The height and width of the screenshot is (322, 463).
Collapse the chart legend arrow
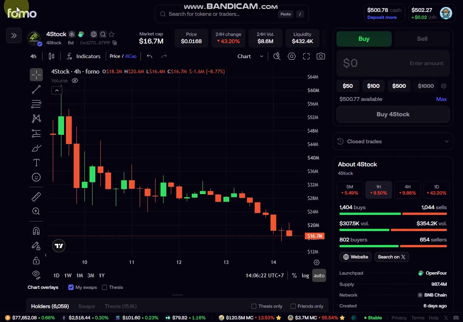pos(57,91)
